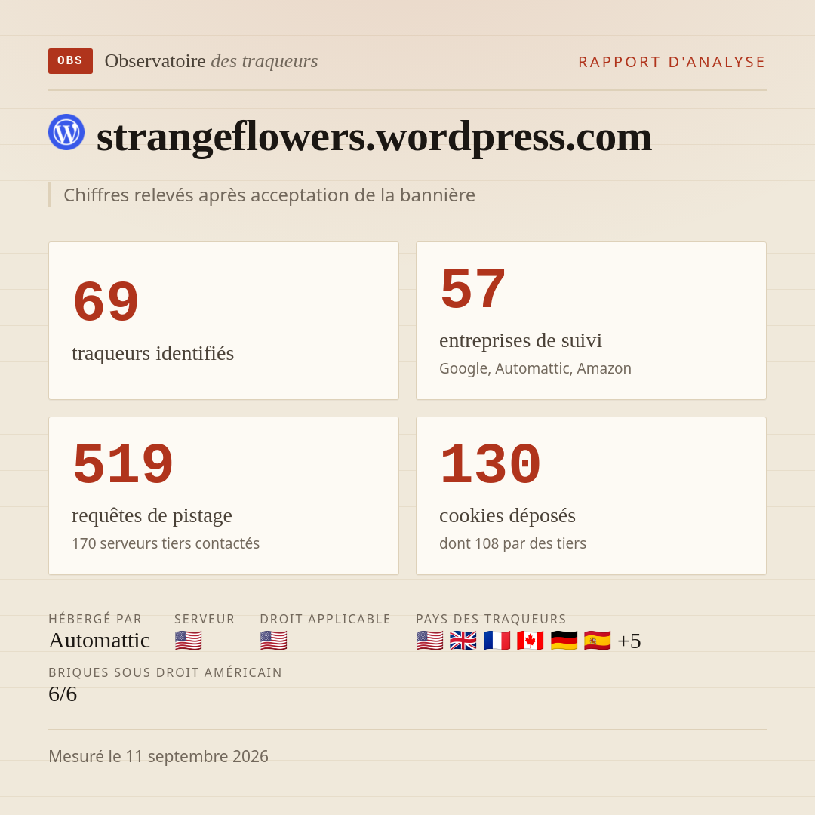This screenshot has width=815, height=815.
Task: Open the 69 traqueurs identifiés card
Action: pos(223,321)
